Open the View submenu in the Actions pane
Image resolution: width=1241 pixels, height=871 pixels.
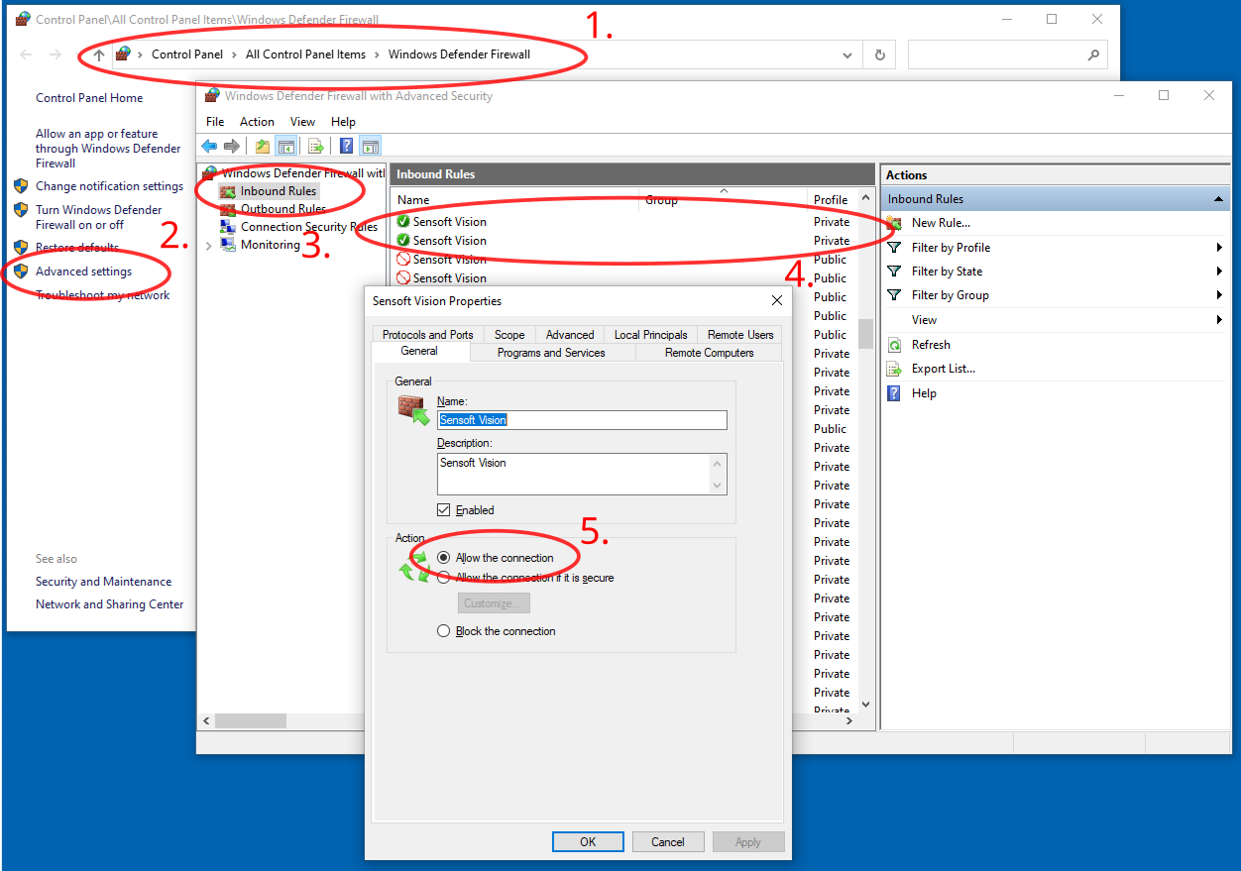click(x=1055, y=320)
